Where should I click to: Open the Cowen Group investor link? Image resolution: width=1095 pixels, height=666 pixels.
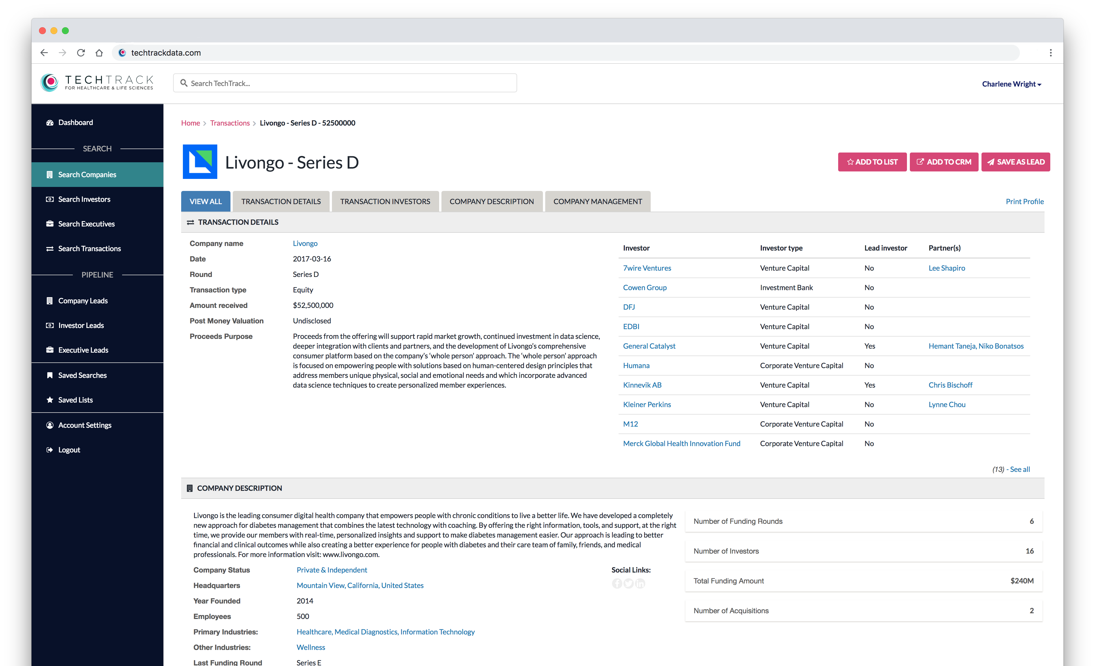point(645,288)
